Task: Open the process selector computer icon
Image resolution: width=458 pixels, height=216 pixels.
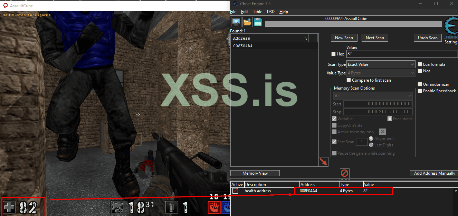Action: (236, 22)
